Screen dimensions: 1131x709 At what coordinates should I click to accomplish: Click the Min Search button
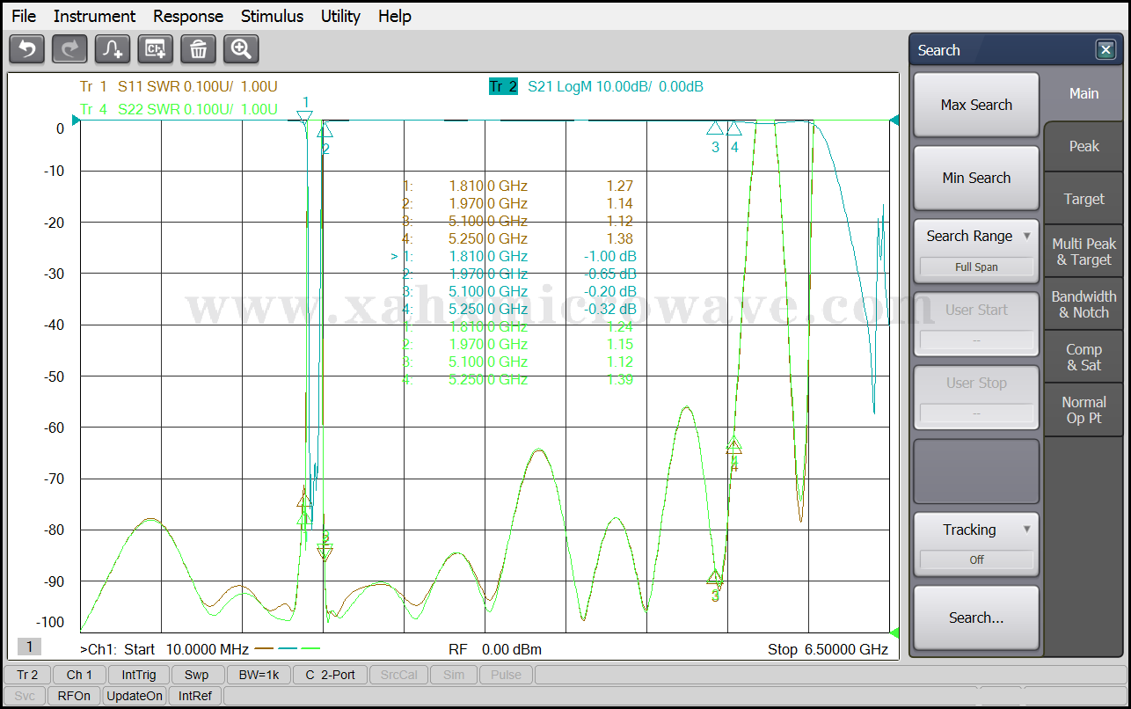[x=976, y=178]
